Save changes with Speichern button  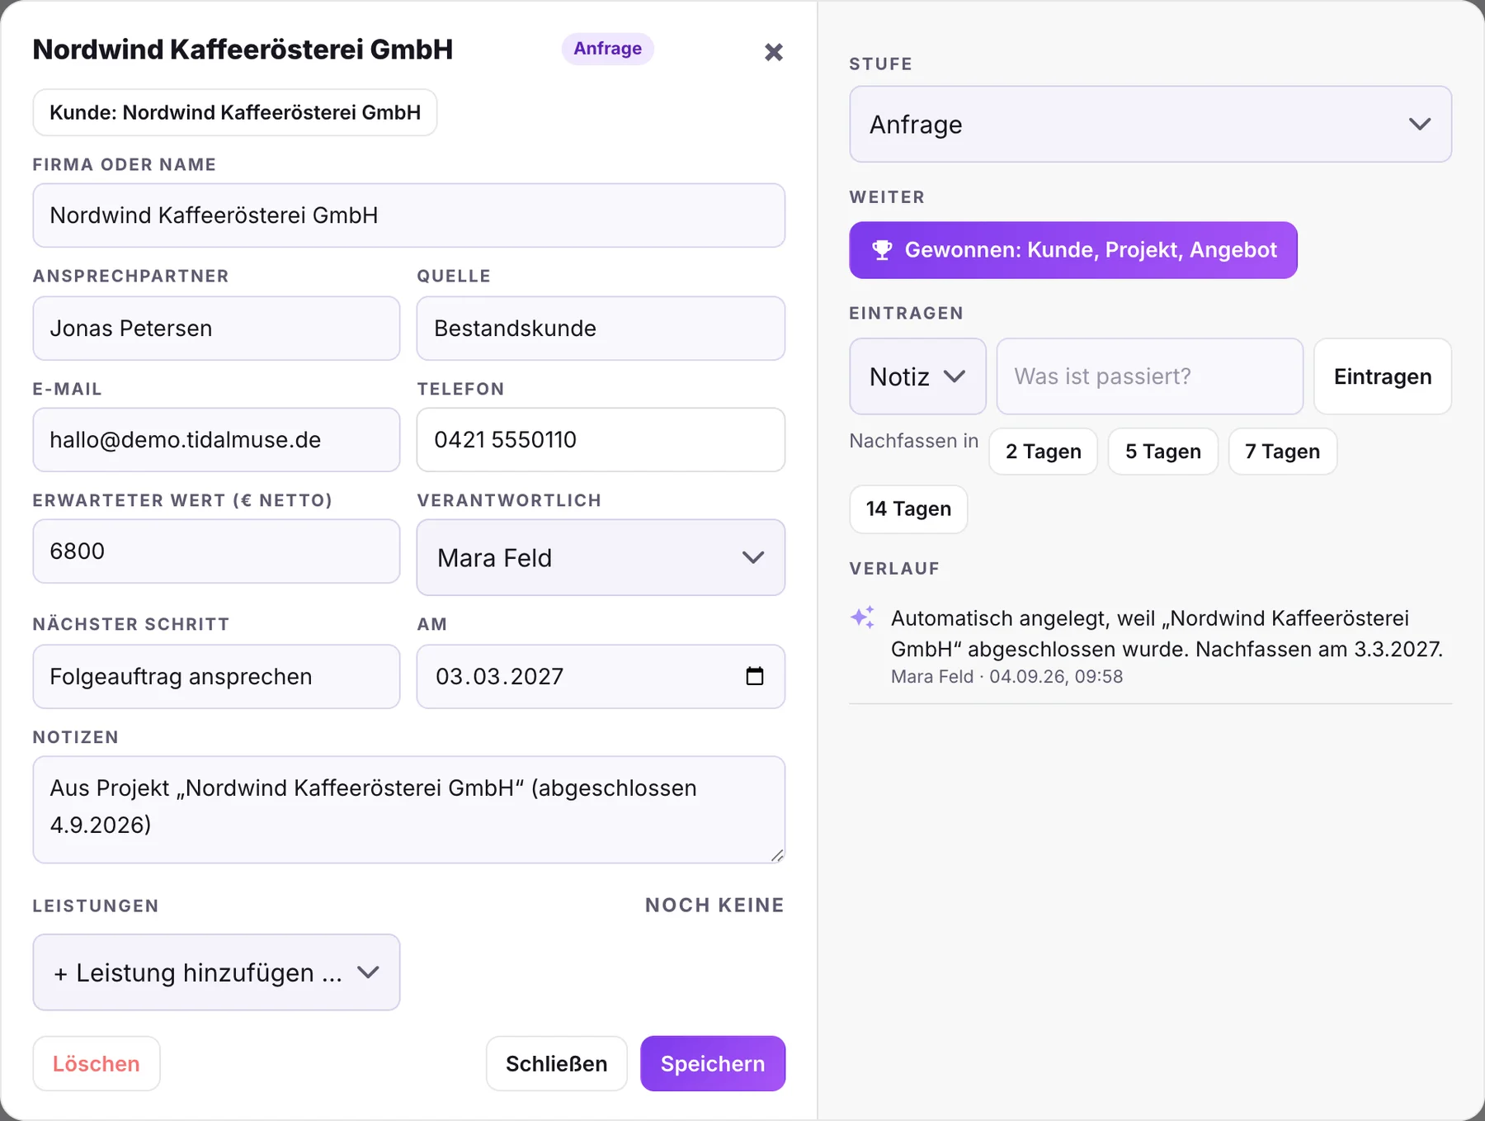point(713,1063)
